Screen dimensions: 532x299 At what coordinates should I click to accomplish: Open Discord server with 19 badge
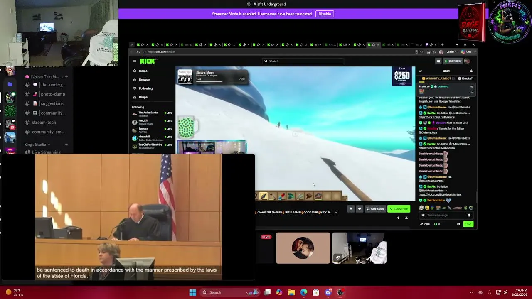(10, 125)
